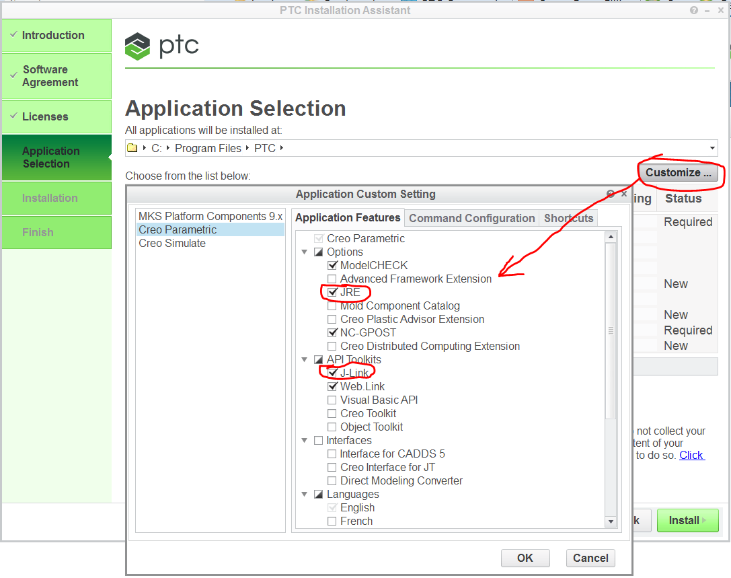Enable Direct Modeling Converter checkbox
The width and height of the screenshot is (731, 578).
click(332, 481)
